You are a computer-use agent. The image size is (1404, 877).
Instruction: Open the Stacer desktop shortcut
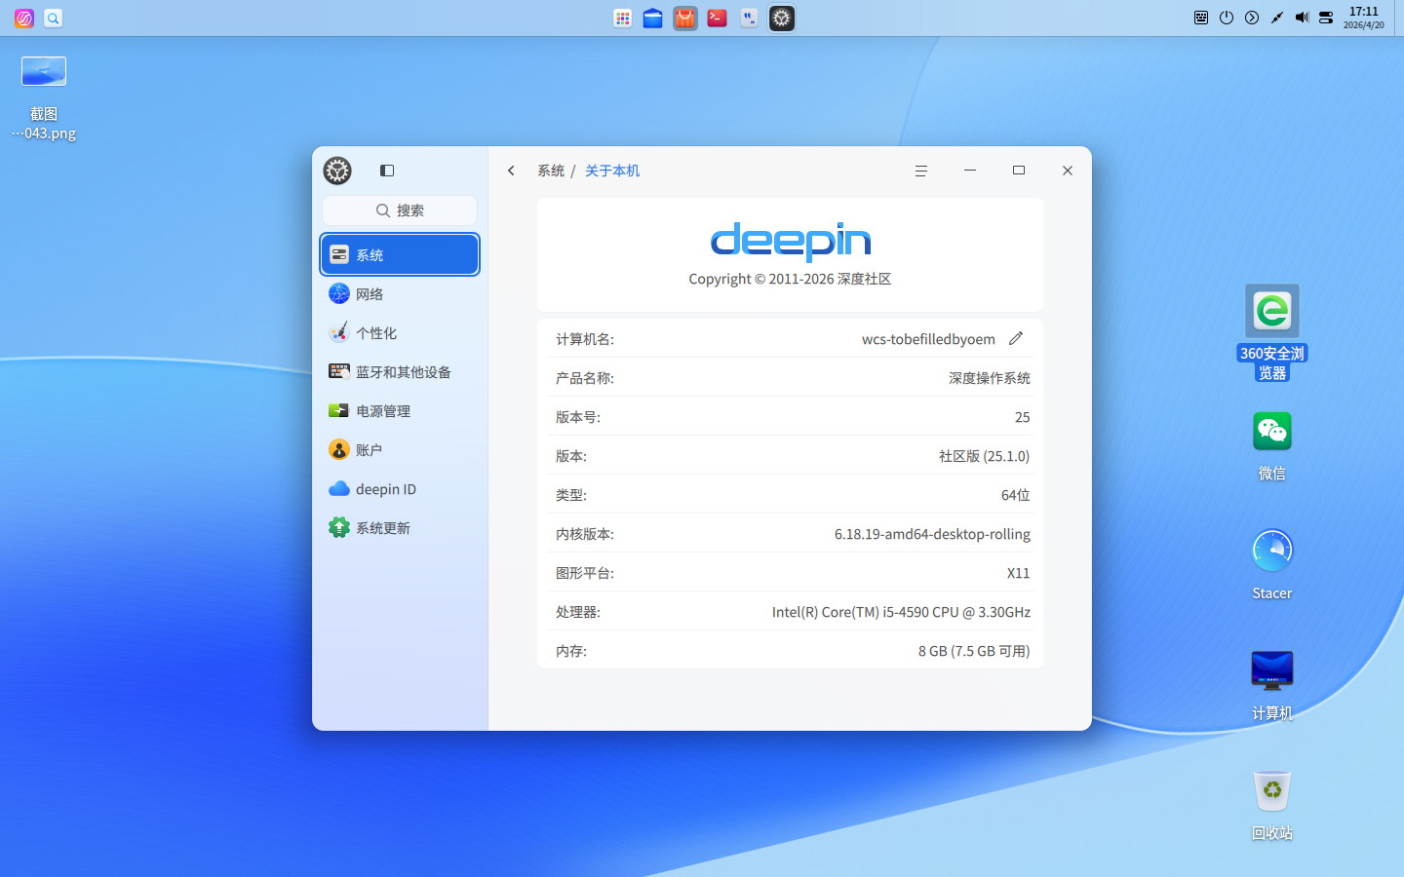tap(1271, 552)
